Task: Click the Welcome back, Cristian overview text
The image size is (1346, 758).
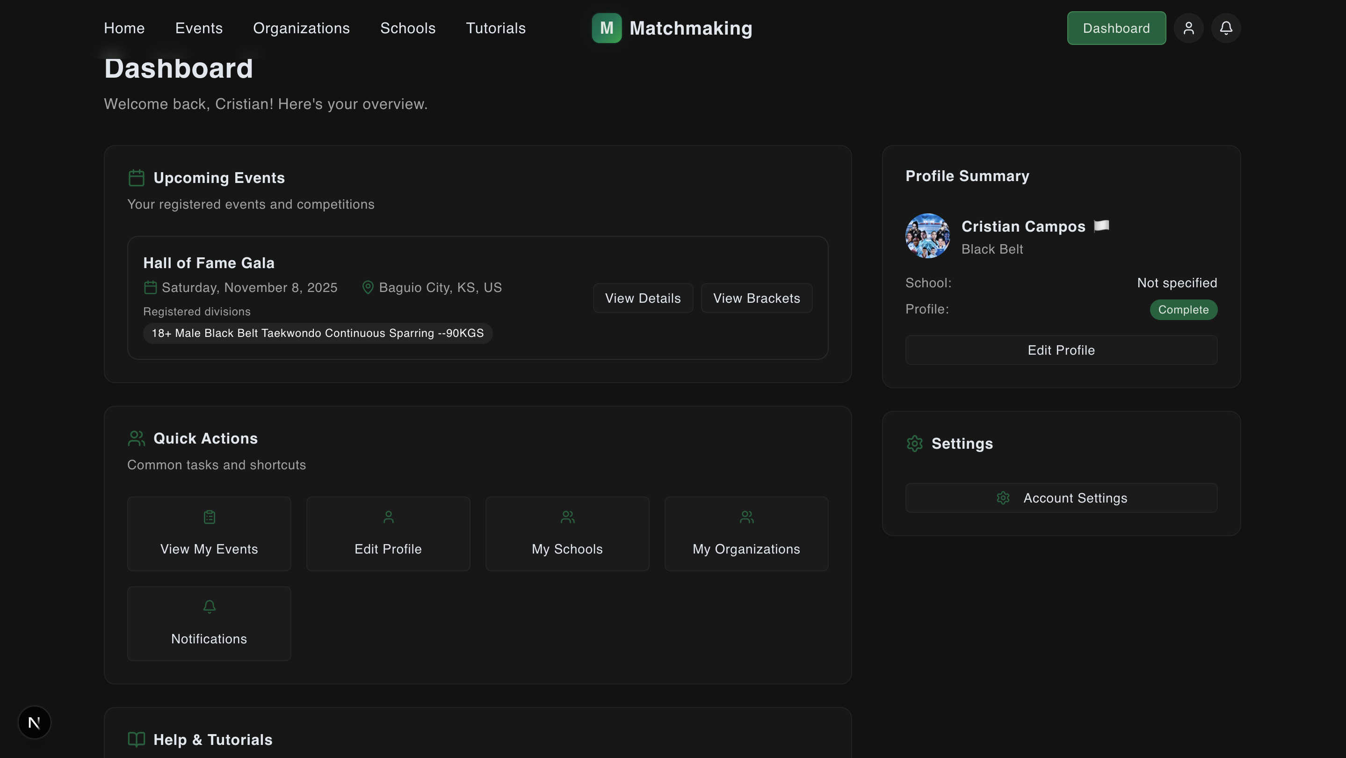Action: (266, 103)
